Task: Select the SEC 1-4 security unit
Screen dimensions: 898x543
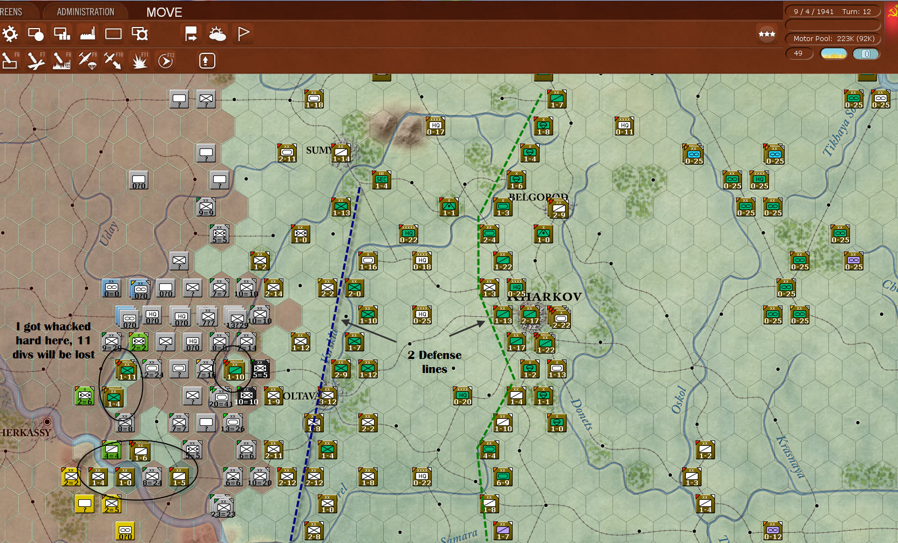Action: (x=382, y=180)
